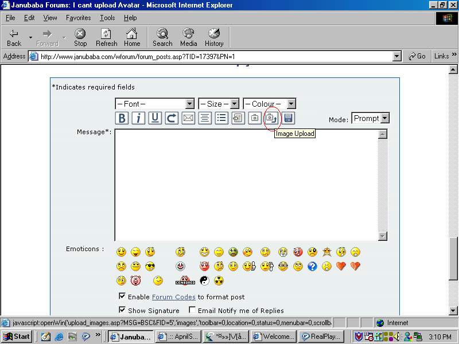Viewport: 459px width, 344px height.
Task: Insert the green sick face emoticon
Action: [x=234, y=252]
